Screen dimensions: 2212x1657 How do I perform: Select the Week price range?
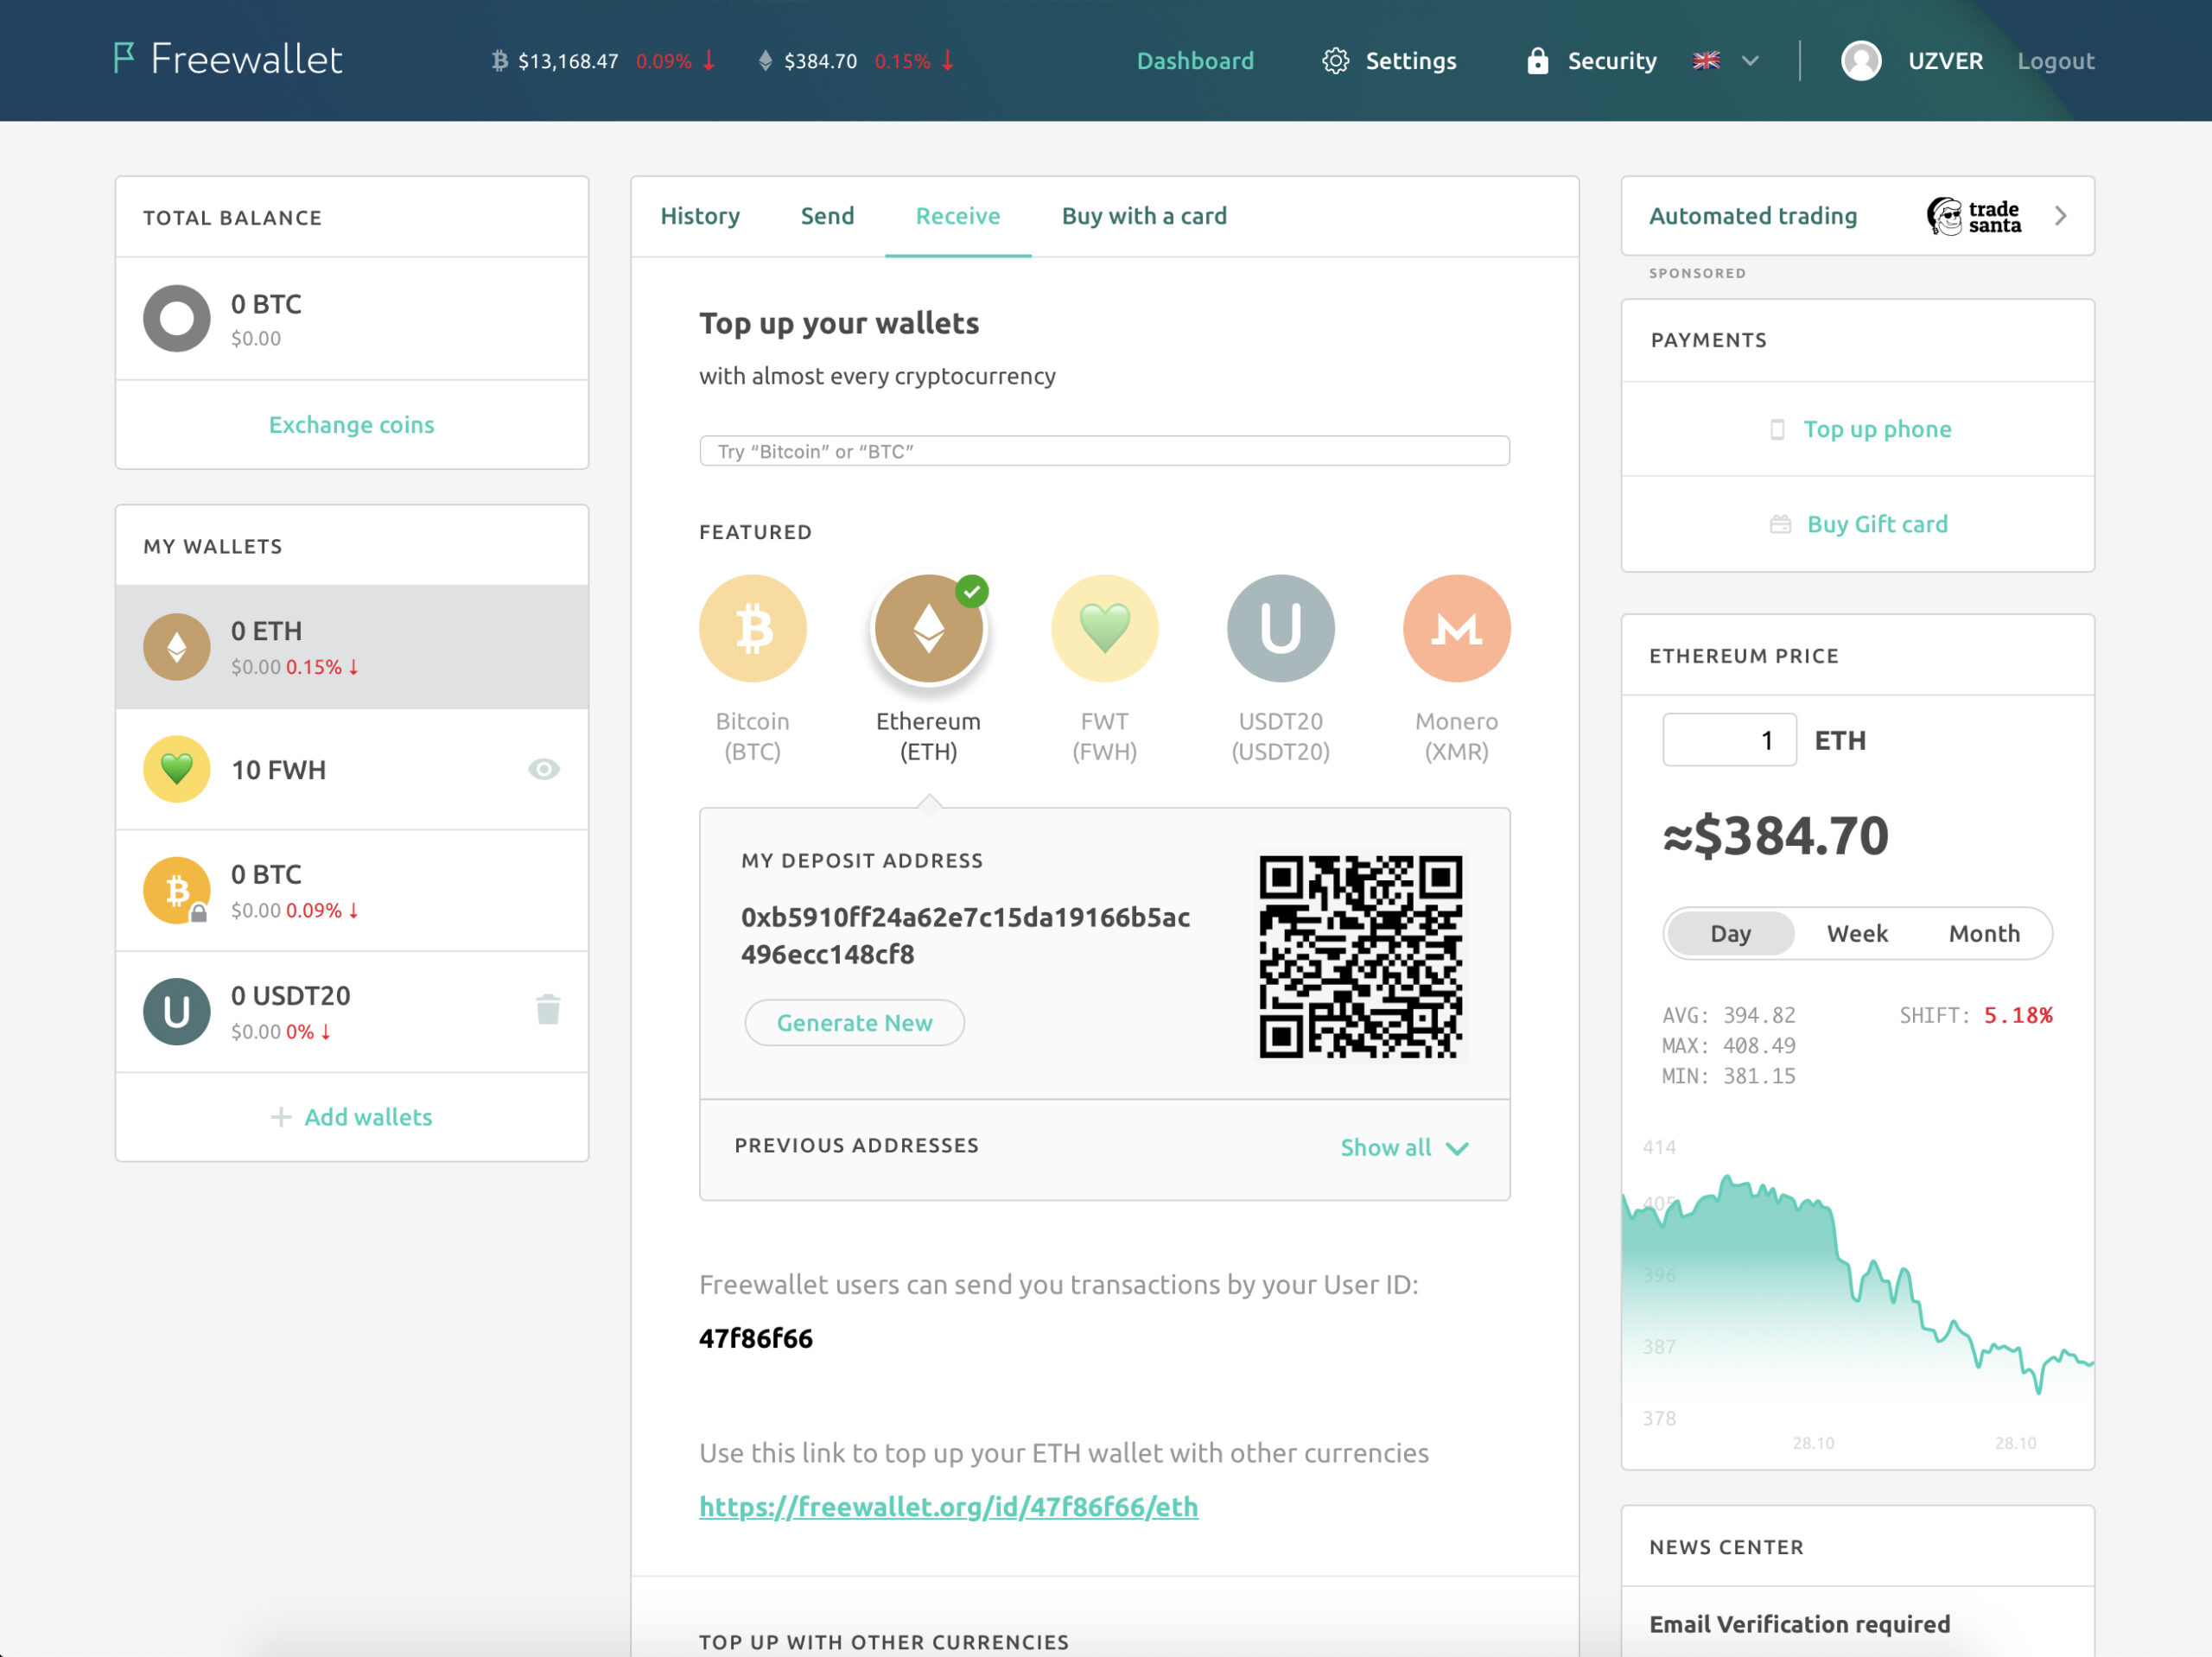pos(1857,934)
